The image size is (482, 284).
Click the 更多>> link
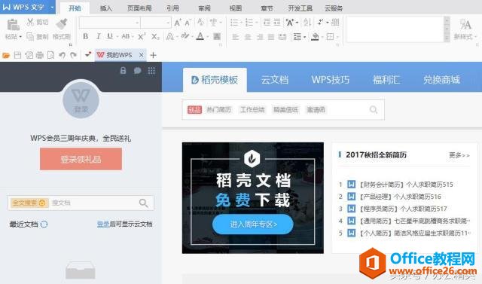point(459,155)
